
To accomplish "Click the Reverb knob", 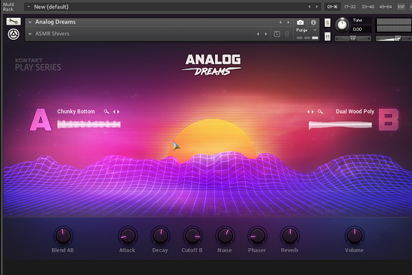I will click(290, 236).
